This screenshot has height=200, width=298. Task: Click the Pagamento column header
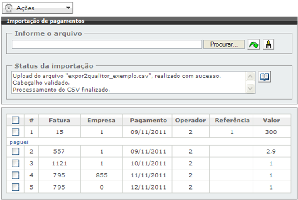[148, 120]
